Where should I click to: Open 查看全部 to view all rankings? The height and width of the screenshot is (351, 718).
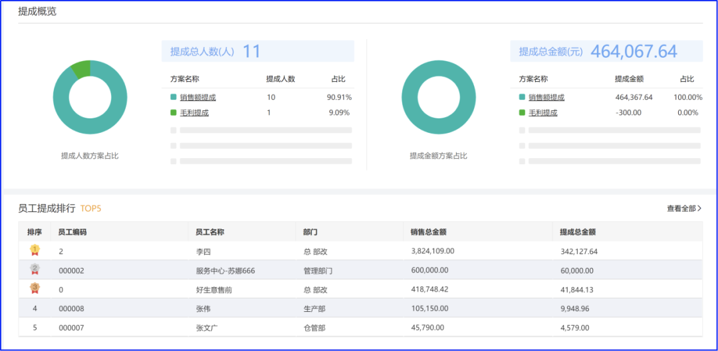tap(684, 209)
